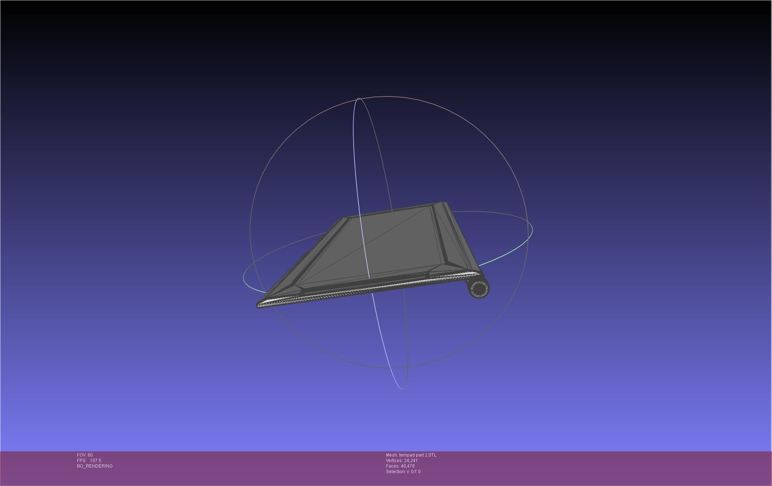Click the Faces: 48,478 info line

(x=400, y=466)
